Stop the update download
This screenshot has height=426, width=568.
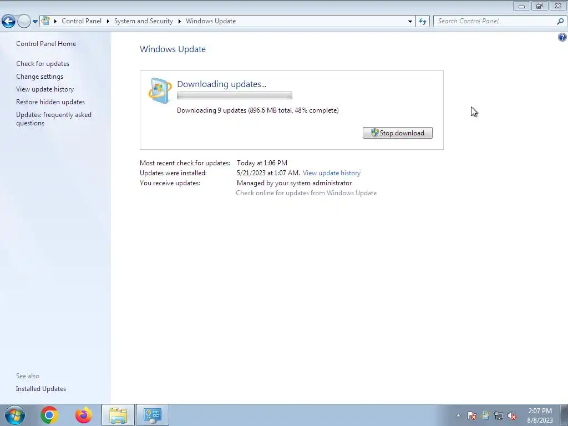397,133
